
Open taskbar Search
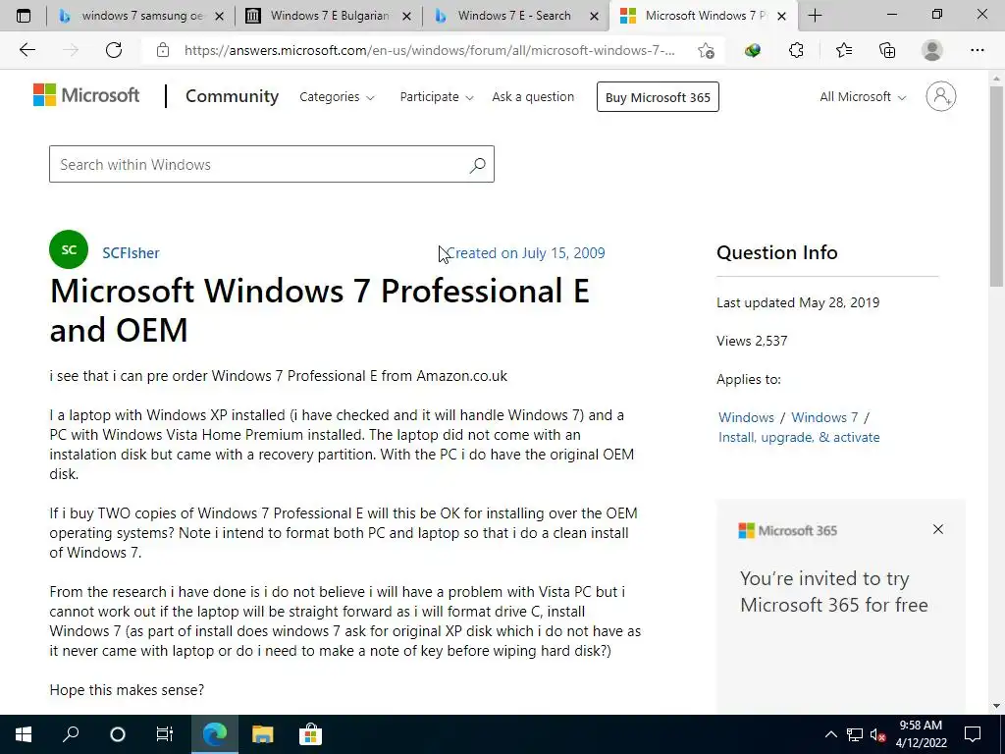click(x=71, y=734)
